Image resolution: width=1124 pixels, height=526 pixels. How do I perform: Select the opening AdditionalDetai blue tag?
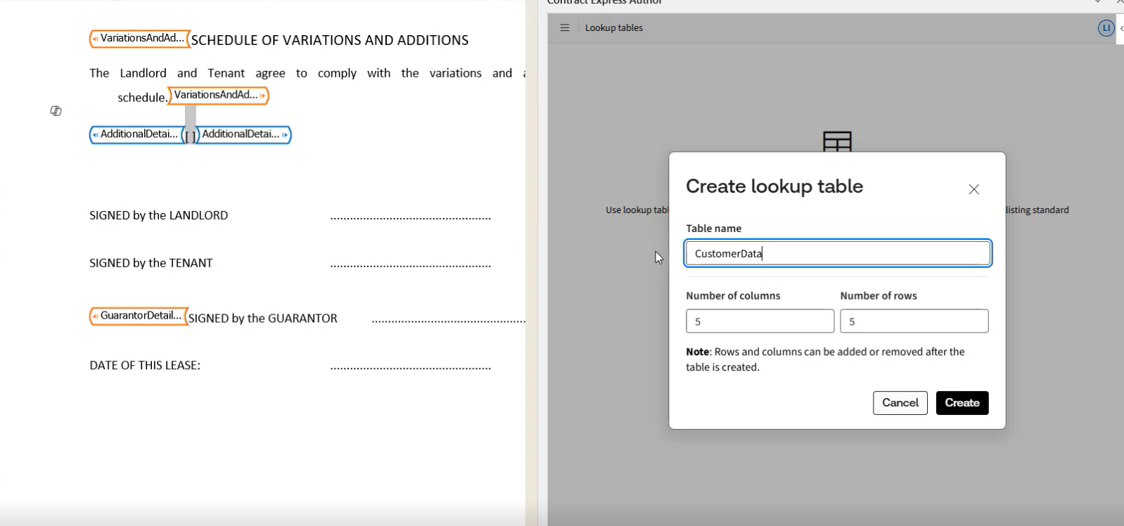[x=136, y=134]
